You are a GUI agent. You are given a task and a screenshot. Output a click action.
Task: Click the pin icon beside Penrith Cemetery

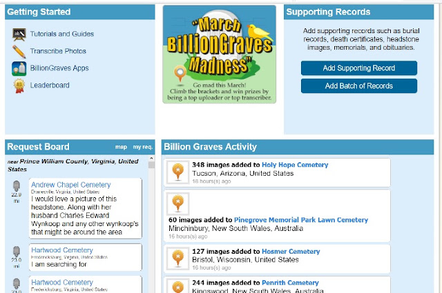point(178,286)
